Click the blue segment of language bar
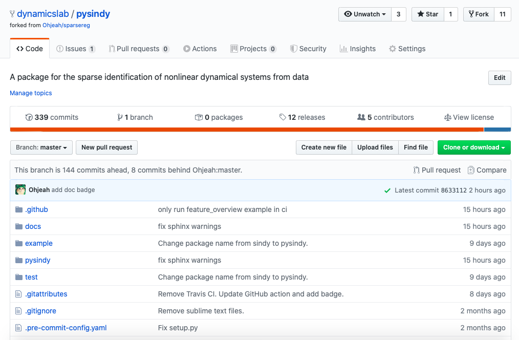 [x=498, y=130]
